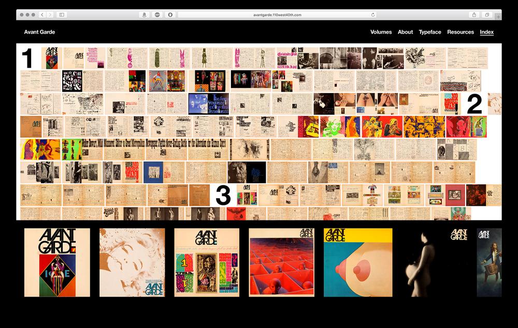Open the Volumes menu item
518x328 pixels.
coord(381,32)
